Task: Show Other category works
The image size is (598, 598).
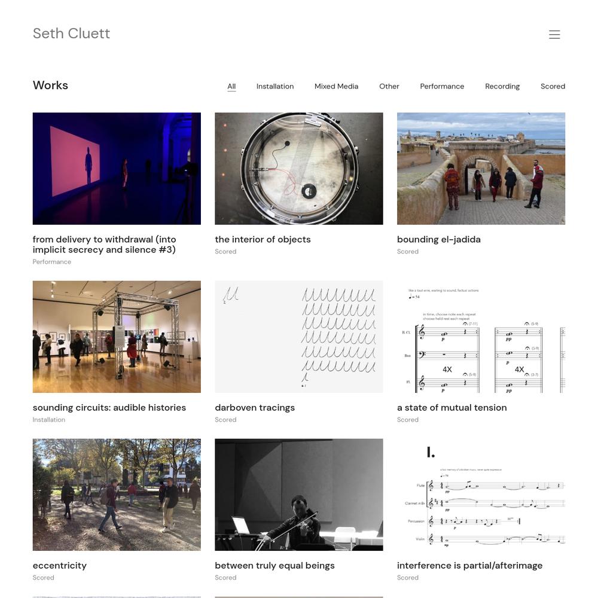Action: [x=389, y=86]
